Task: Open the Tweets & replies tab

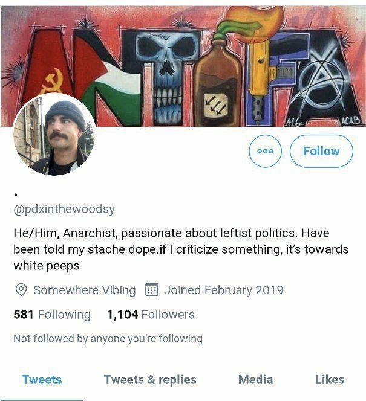Action: (150, 379)
